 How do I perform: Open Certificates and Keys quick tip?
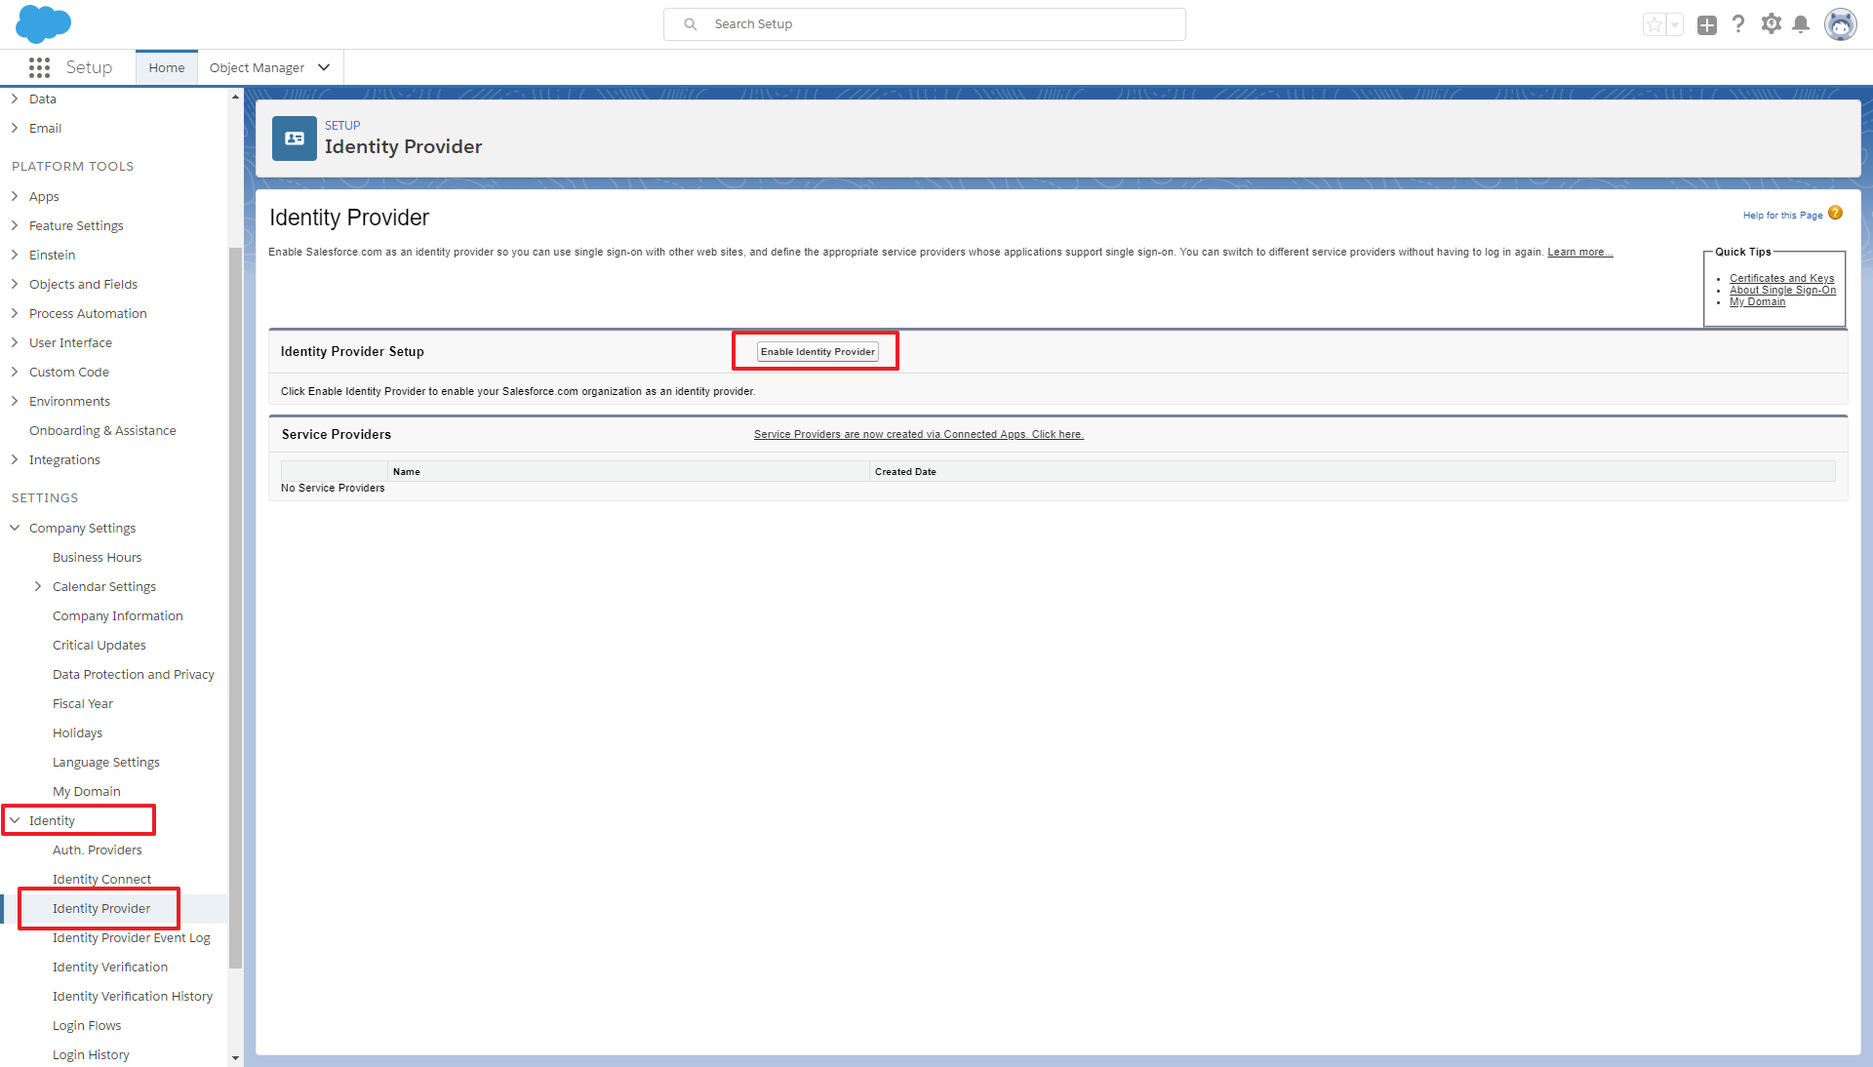1781,278
